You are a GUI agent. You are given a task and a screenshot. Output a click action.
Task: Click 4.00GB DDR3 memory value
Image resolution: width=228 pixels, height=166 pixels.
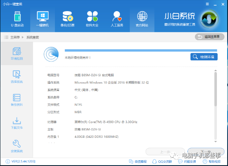click(96, 137)
